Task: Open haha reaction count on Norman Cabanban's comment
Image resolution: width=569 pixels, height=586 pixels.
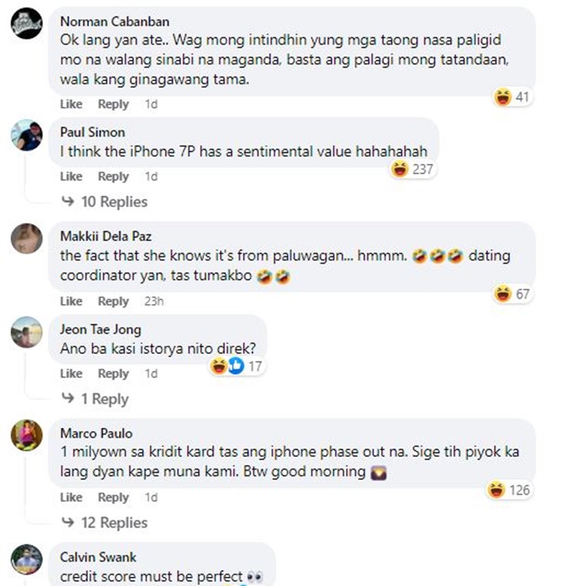Action: 513,97
